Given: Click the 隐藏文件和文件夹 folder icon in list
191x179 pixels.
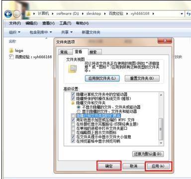Looking at the screenshot, I should pyautogui.click(x=73, y=103).
